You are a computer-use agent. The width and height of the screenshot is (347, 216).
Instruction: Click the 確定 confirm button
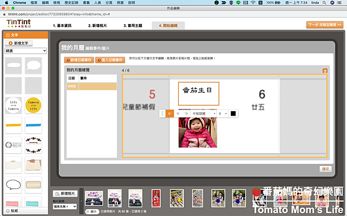pyautogui.click(x=326, y=169)
